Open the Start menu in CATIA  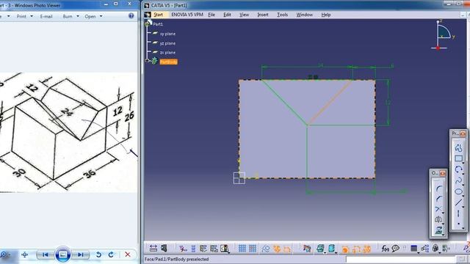click(158, 15)
